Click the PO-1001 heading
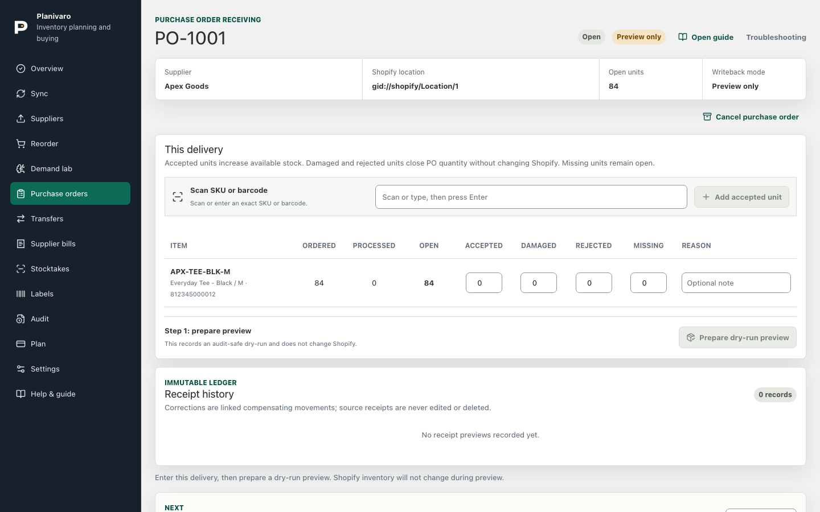Screen dimensions: 820x512 pos(190,38)
